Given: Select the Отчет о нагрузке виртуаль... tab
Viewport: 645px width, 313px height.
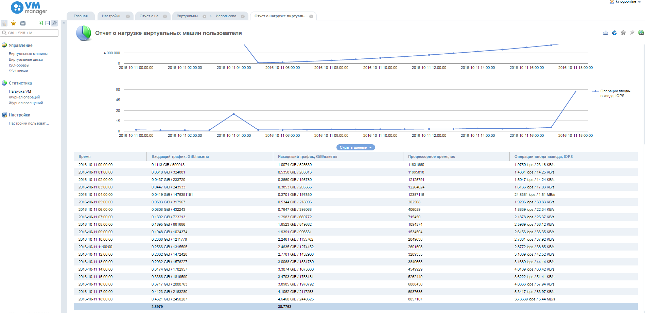Looking at the screenshot, I should pos(281,16).
